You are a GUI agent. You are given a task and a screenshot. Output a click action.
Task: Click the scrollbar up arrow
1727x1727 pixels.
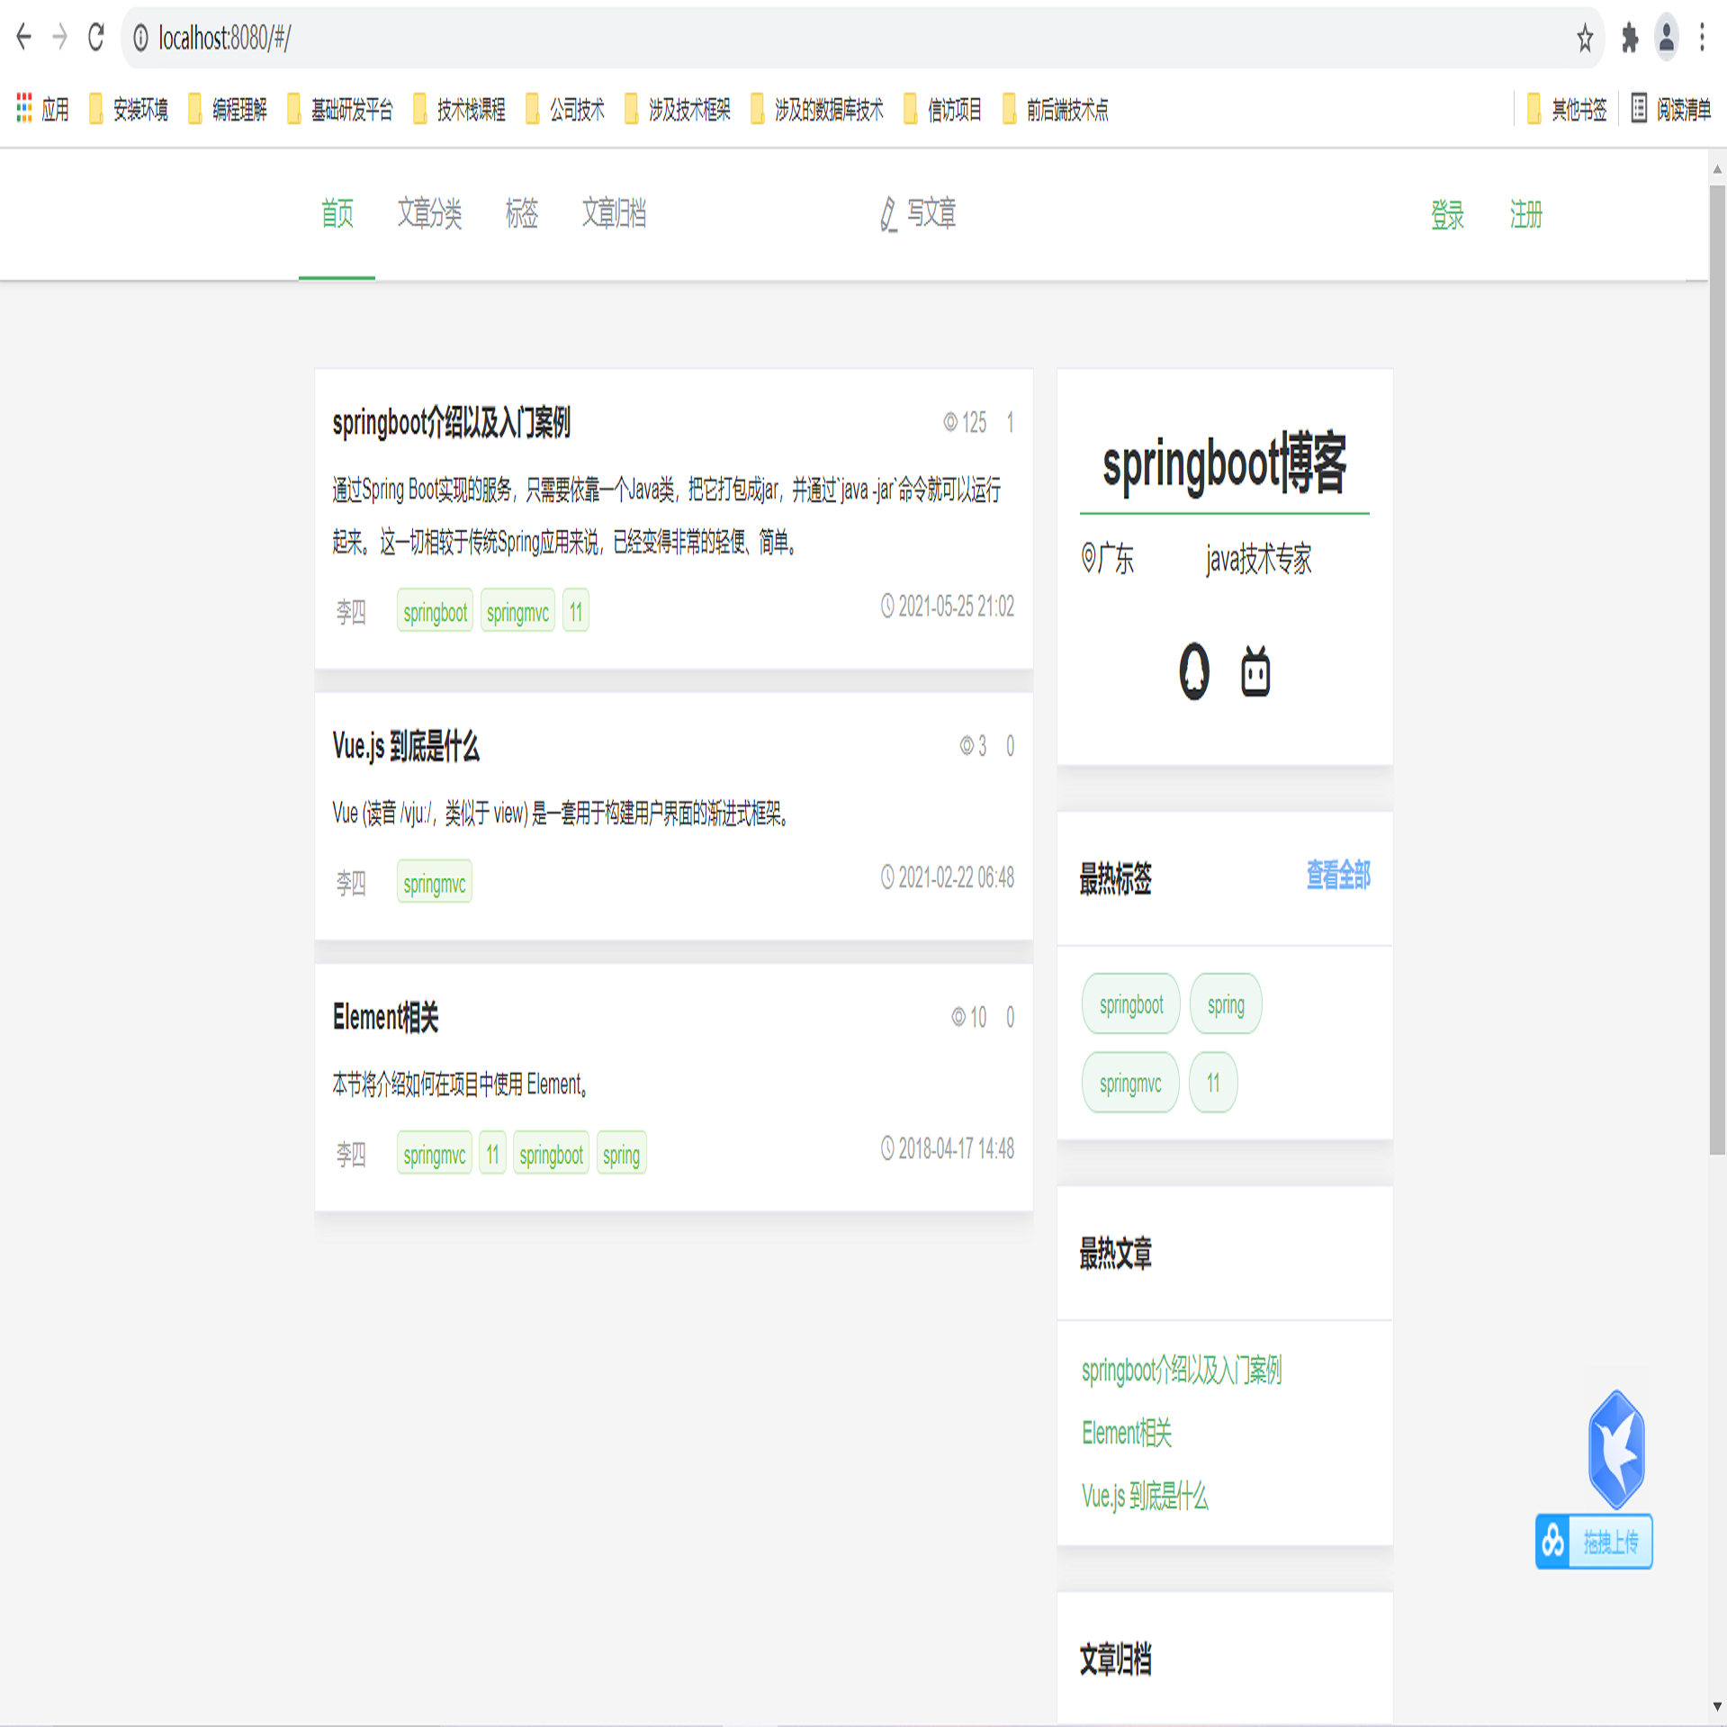1717,168
